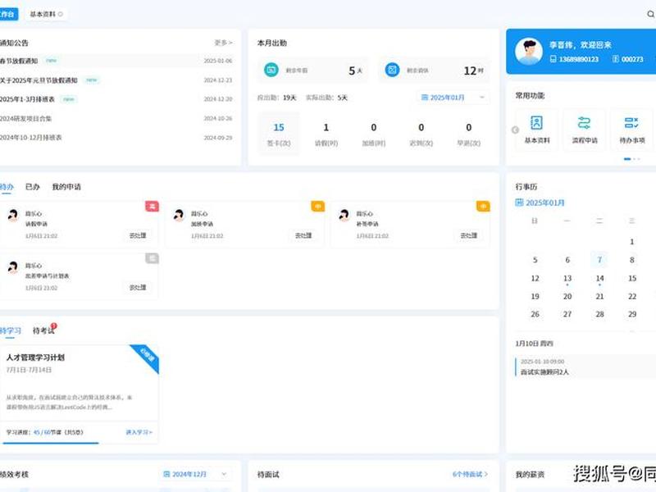Click the applicant avatar on 补签申请 card
This screenshot has height=492, width=656.
coord(344,215)
